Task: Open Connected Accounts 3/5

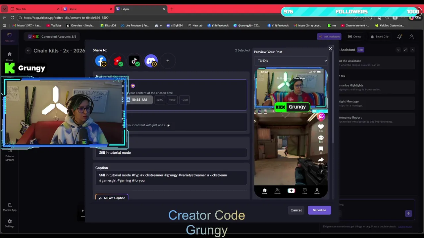Action: (52, 37)
